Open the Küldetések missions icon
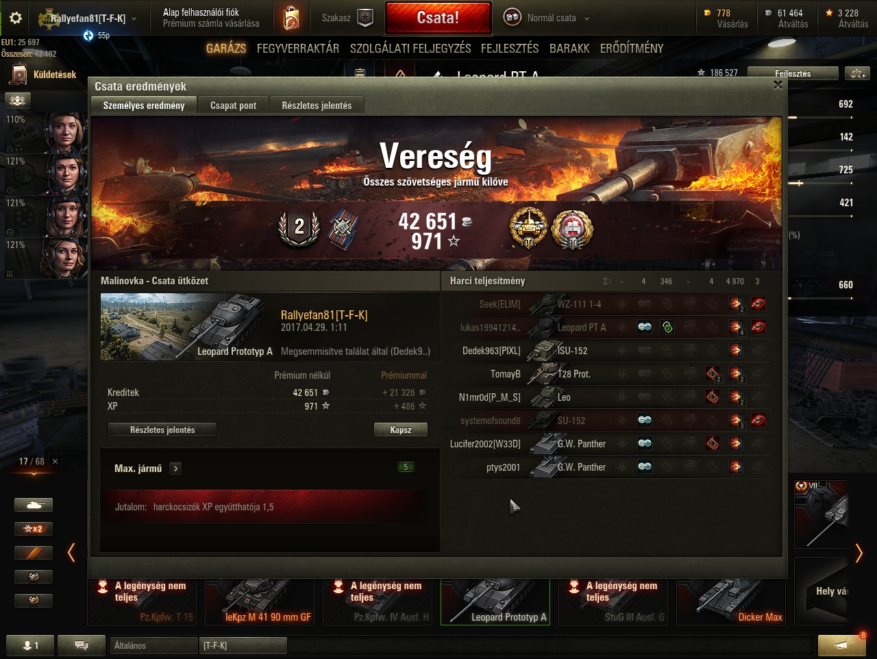Screen dimensions: 877x659 17,75
